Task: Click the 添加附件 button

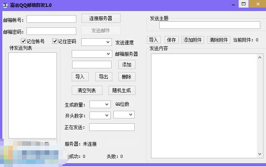Action: tap(192, 40)
